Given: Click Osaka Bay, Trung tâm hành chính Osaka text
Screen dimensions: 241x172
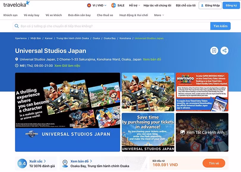Looking at the screenshot, I should pyautogui.click(x=100, y=166).
